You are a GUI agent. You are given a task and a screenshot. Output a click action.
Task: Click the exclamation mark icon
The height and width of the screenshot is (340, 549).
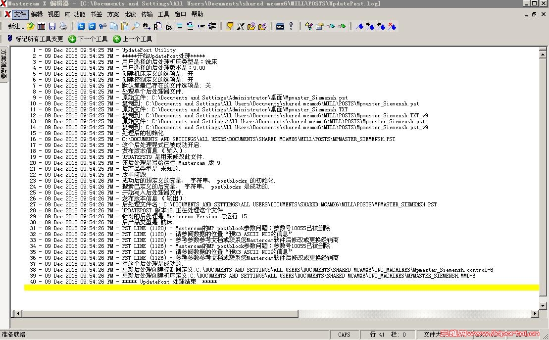point(291,26)
